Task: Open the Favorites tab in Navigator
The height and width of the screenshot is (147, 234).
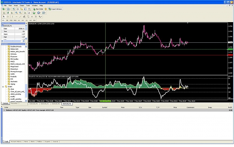Action: (14, 103)
